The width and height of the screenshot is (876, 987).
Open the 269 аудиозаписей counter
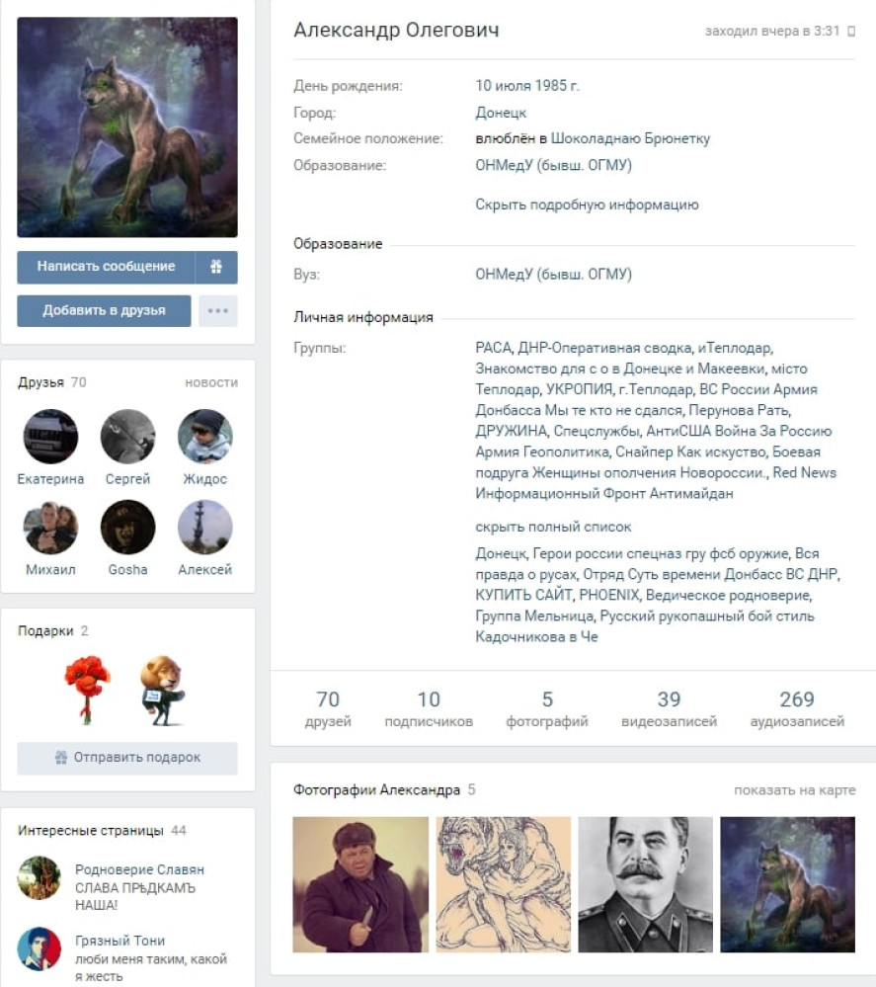tap(797, 708)
